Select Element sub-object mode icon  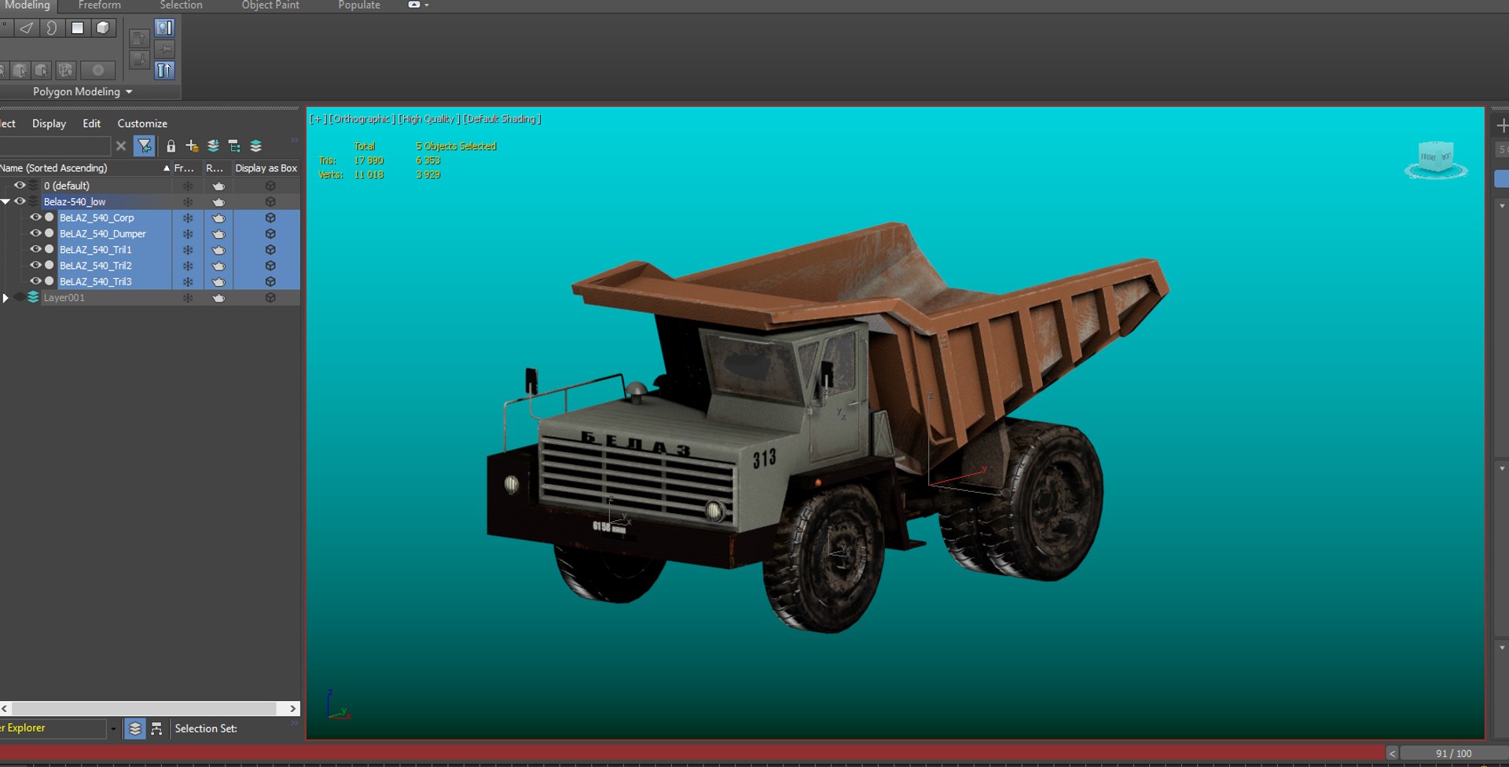click(x=103, y=28)
